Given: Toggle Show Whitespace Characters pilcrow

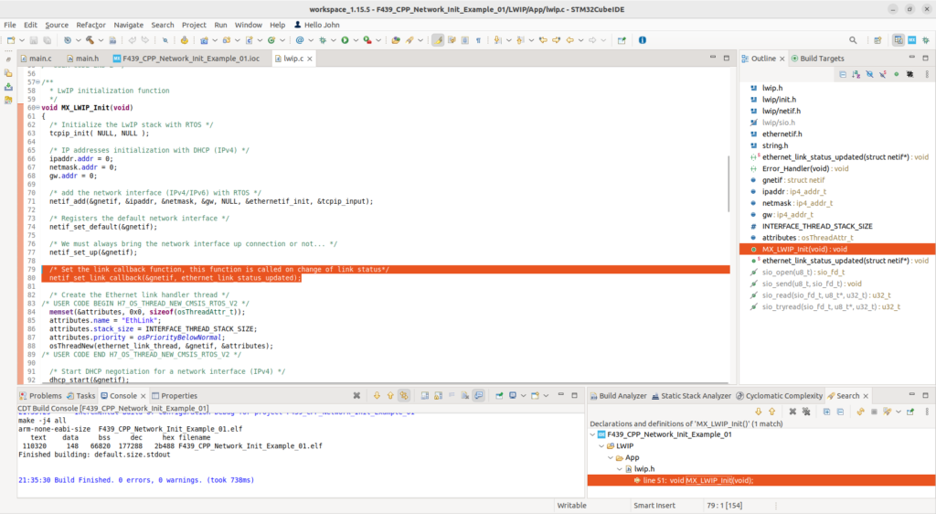Looking at the screenshot, I should [478, 40].
